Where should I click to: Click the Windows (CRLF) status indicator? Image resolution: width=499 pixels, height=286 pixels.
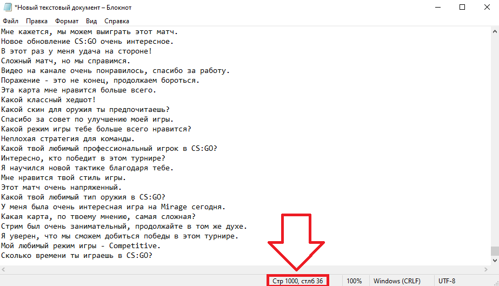click(x=397, y=281)
